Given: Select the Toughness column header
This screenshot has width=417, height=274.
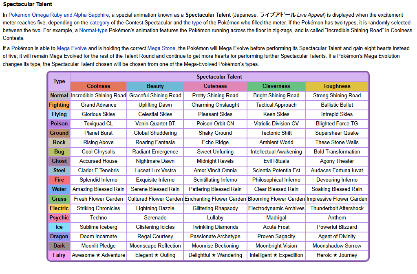Looking at the screenshot, I should tap(337, 86).
